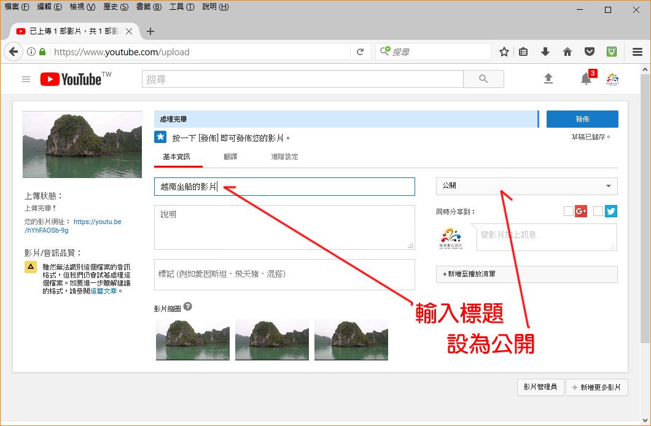Click the Firefox home icon
Screen dimensions: 651x426
(567, 52)
